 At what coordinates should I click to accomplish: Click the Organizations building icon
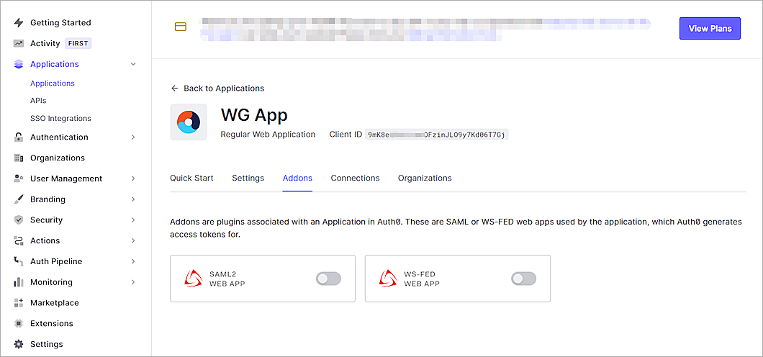[x=19, y=158]
